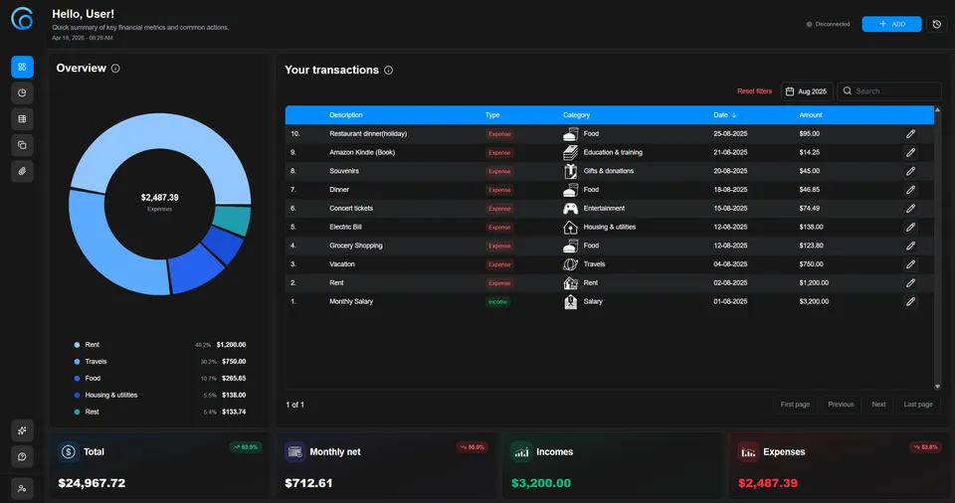The image size is (955, 503).
Task: Open the help question mark sidebar icon
Action: tap(22, 456)
